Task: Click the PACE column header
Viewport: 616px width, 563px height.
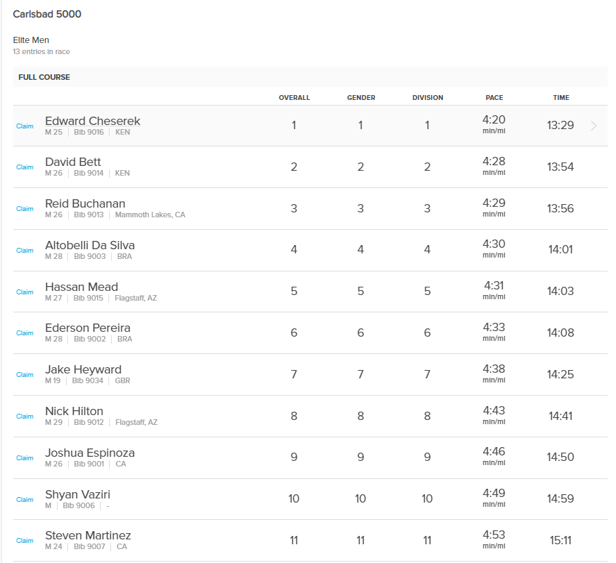Action: point(494,98)
